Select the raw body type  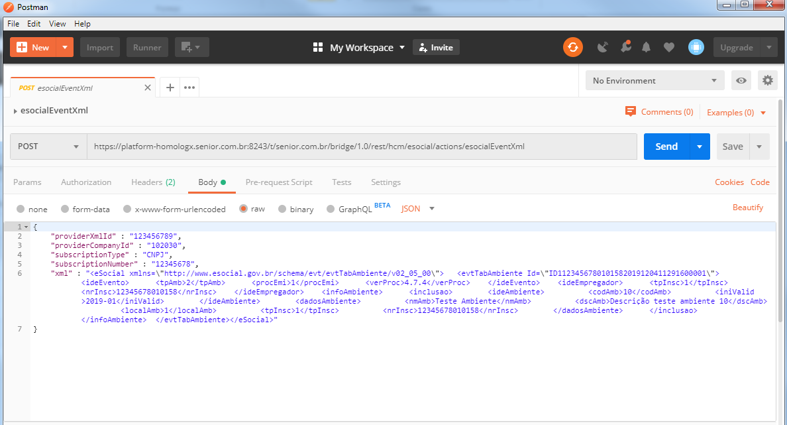point(243,208)
